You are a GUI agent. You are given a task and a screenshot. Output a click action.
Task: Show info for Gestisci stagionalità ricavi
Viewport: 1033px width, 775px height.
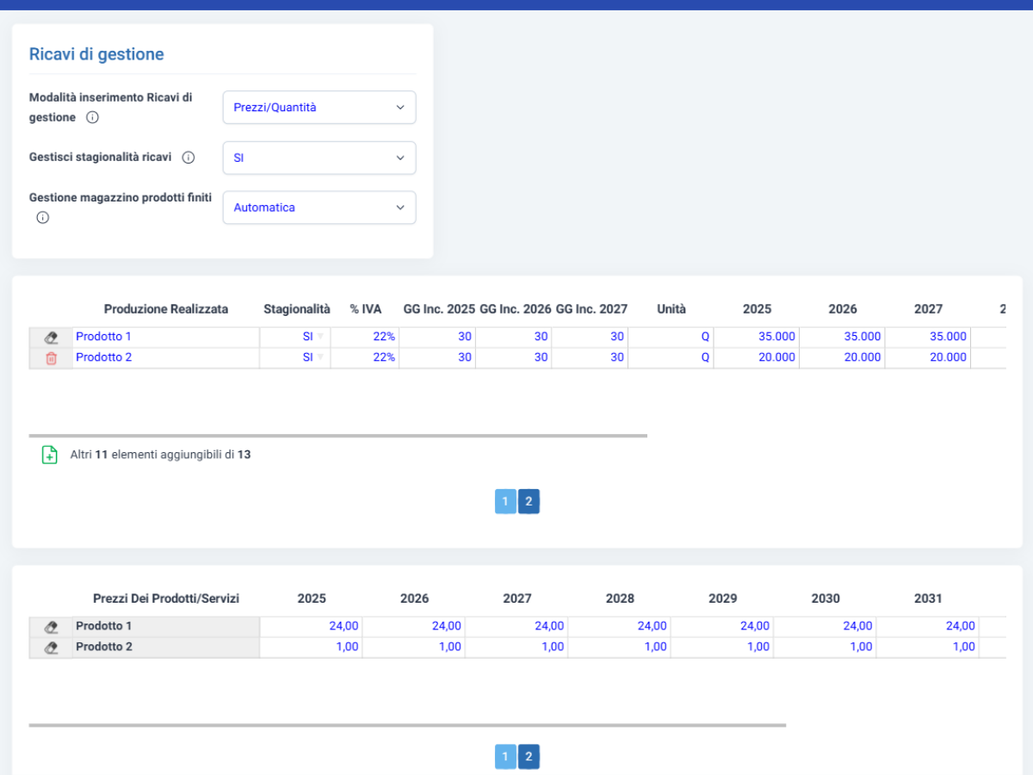pyautogui.click(x=189, y=158)
